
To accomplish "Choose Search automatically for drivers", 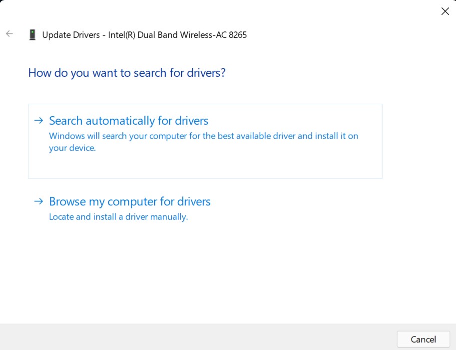I will coord(128,120).
